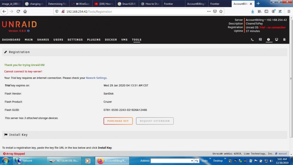This screenshot has width=293, height=165.
Task: Click the taskbar clock 5:02 AM
Action: click(x=282, y=159)
